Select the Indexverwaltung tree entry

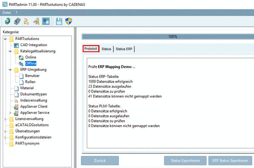[x=34, y=100]
